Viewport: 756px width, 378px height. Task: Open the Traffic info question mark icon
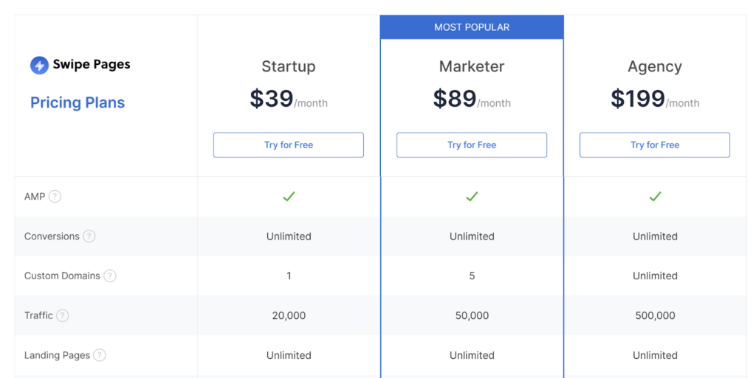point(62,315)
